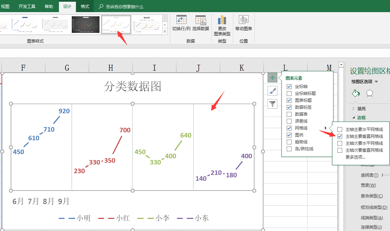Click the search lightbulb Tell Me icon

coord(101,7)
